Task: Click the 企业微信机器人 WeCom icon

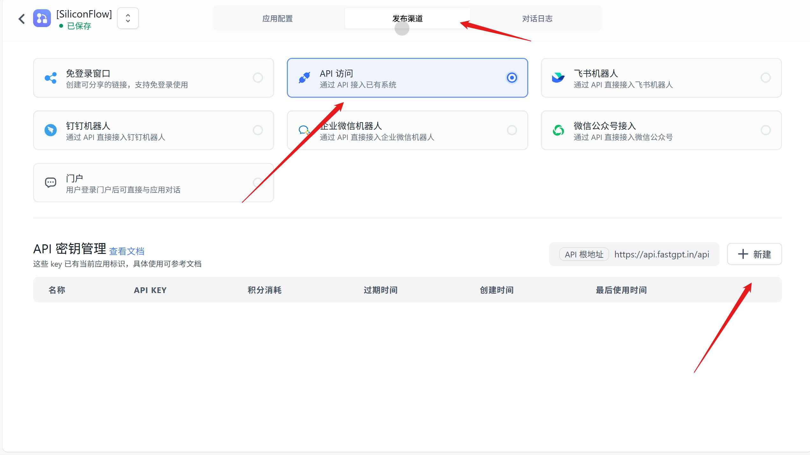Action: (x=304, y=130)
